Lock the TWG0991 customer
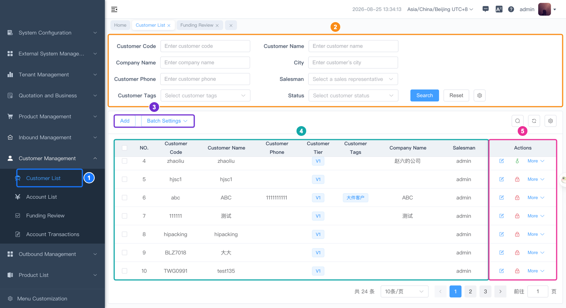The image size is (566, 308). tap(517, 271)
